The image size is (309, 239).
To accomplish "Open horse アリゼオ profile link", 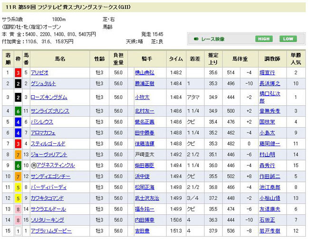I will coord(39,72).
